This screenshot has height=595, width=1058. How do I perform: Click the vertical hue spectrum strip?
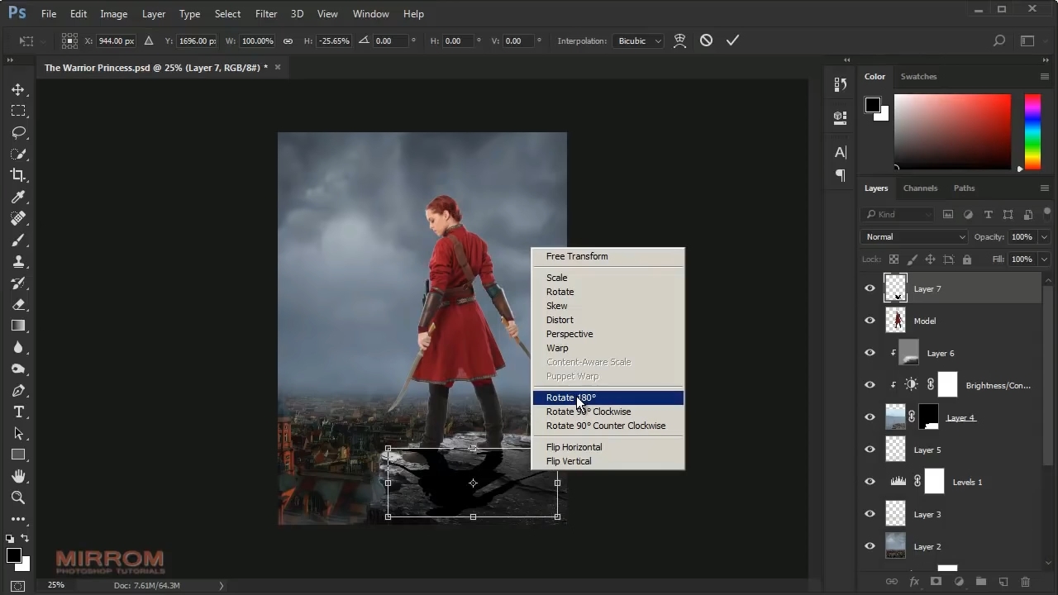(x=1032, y=131)
